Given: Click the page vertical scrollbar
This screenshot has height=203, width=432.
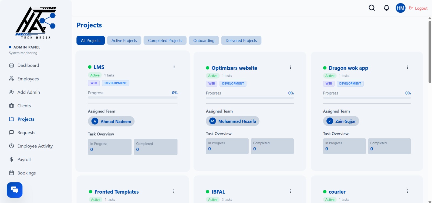Looking at the screenshot, I should (x=430, y=51).
